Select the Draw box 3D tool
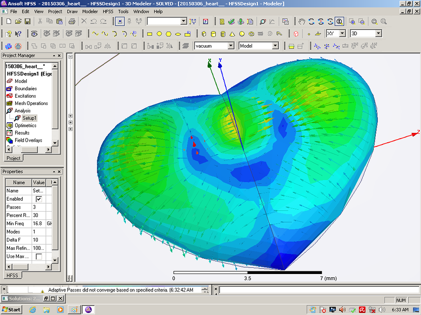Screen dimensions: 421x315 click(204, 34)
